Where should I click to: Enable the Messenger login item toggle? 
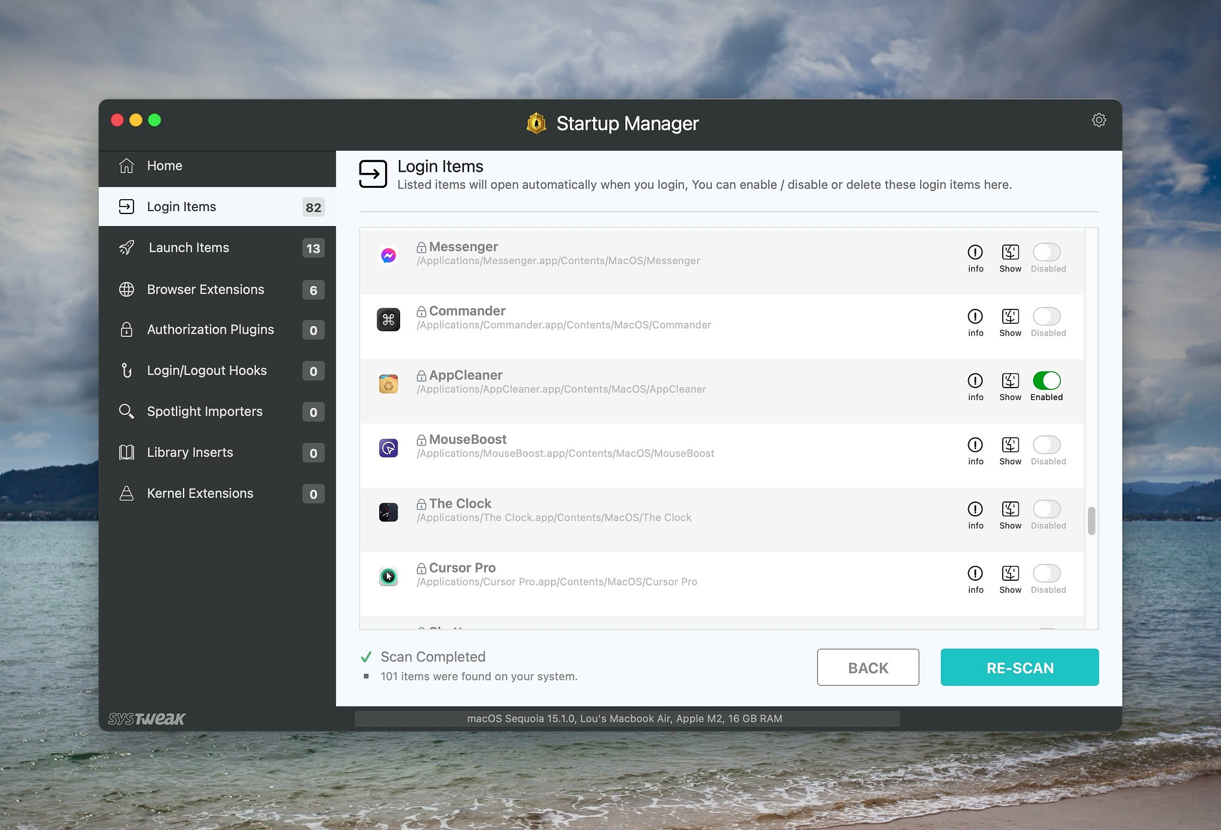tap(1046, 252)
